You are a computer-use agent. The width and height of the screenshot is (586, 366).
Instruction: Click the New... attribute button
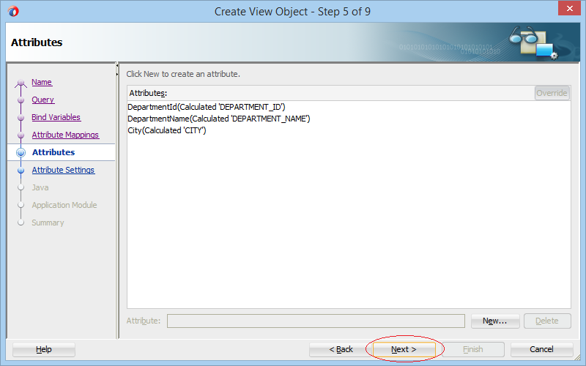click(x=495, y=321)
